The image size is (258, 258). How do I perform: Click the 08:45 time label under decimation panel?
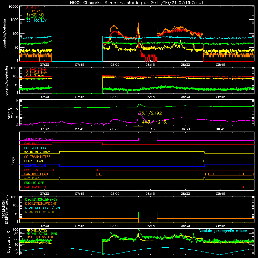[x=221, y=226]
